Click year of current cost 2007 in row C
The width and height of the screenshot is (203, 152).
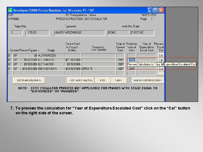[120, 69]
